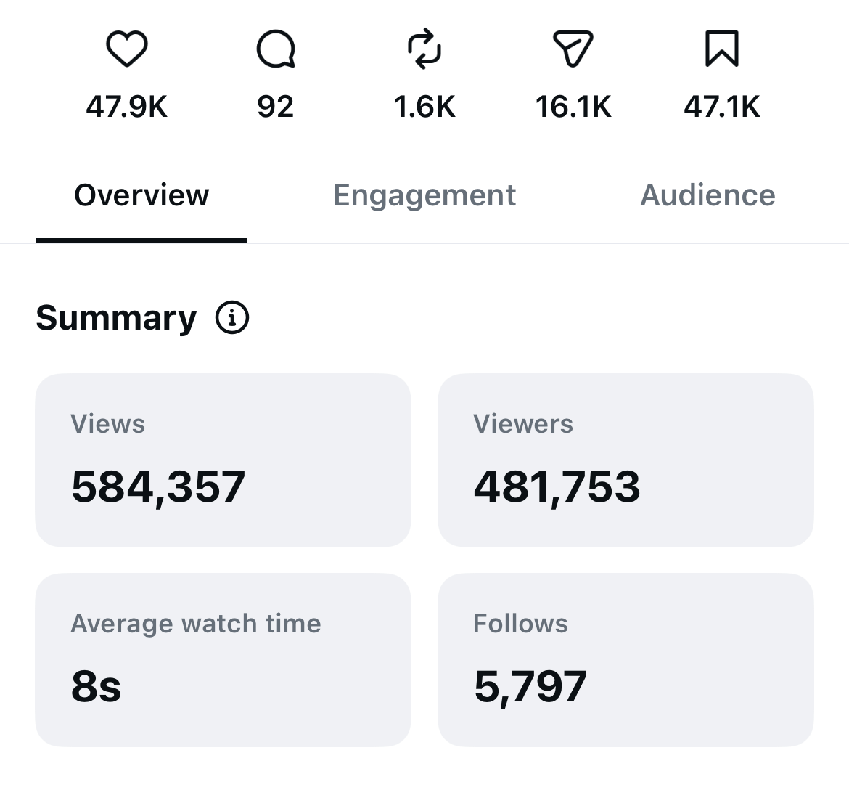
Task: Tap the Average watch time label
Action: click(x=196, y=624)
